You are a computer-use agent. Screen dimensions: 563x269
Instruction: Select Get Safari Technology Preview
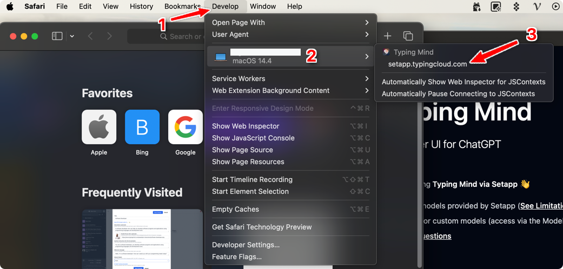click(x=290, y=227)
